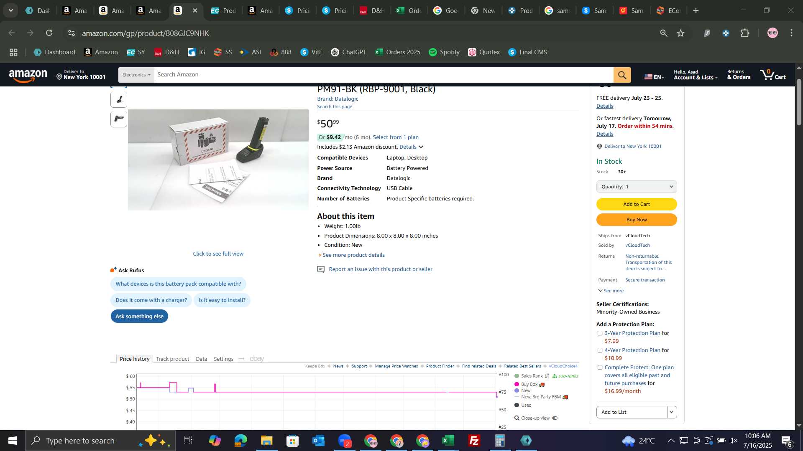803x451 pixels.
Task: Switch to Keepa Data tab
Action: click(201, 359)
